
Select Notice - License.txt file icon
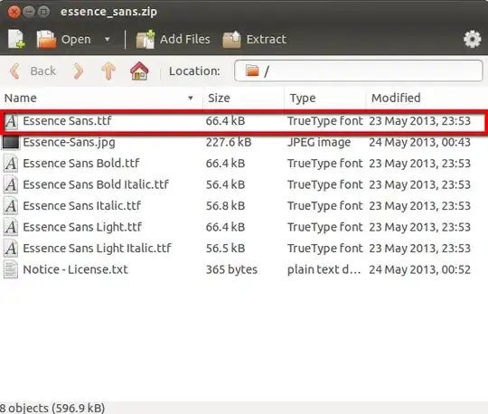tap(11, 269)
